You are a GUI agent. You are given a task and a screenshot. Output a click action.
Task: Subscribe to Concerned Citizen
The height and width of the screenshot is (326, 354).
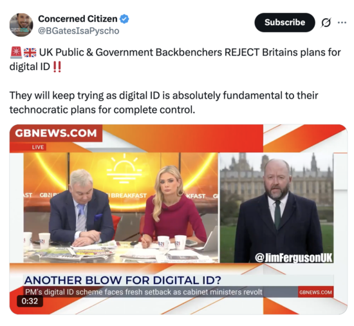284,23
